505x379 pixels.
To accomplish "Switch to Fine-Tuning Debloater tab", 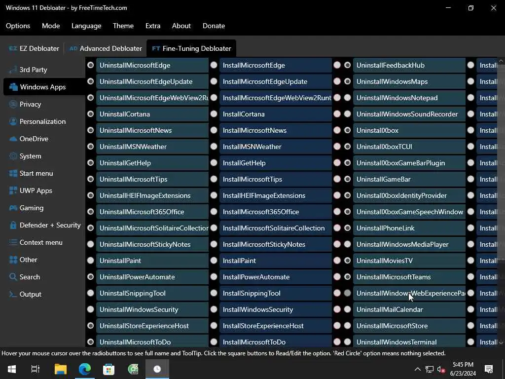I will click(191, 48).
